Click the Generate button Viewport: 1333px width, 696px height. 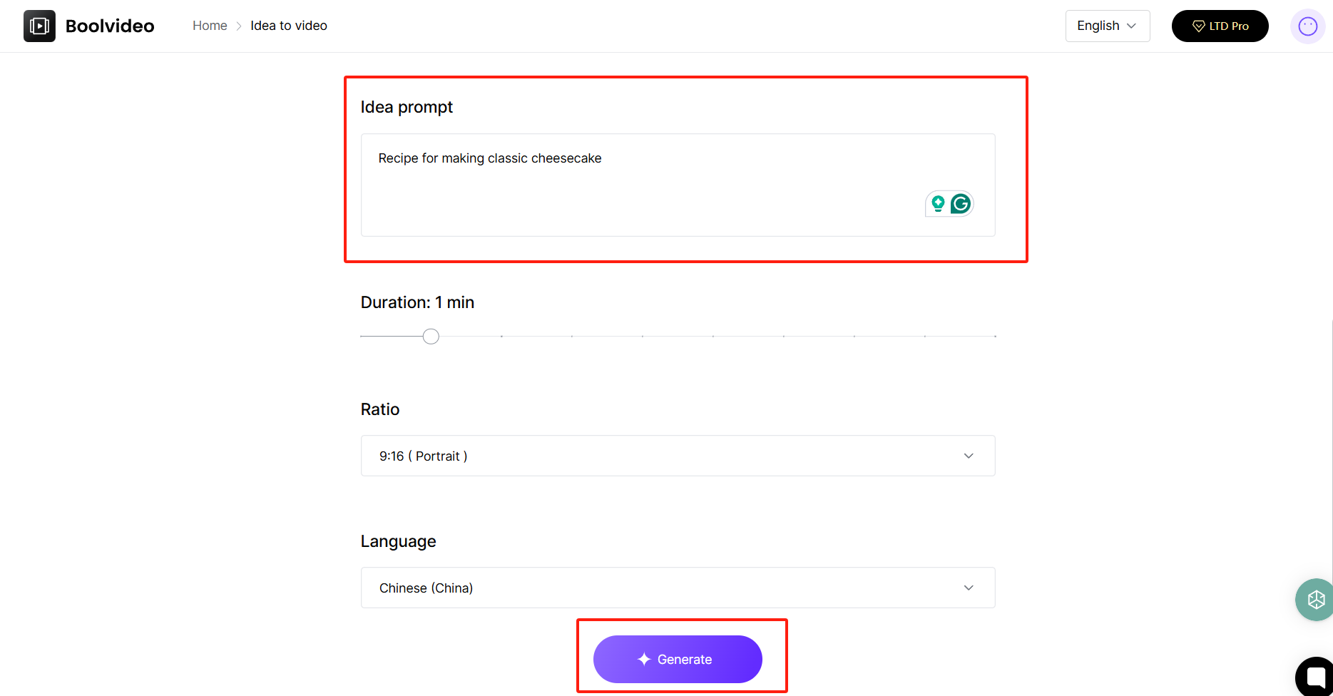click(x=678, y=659)
